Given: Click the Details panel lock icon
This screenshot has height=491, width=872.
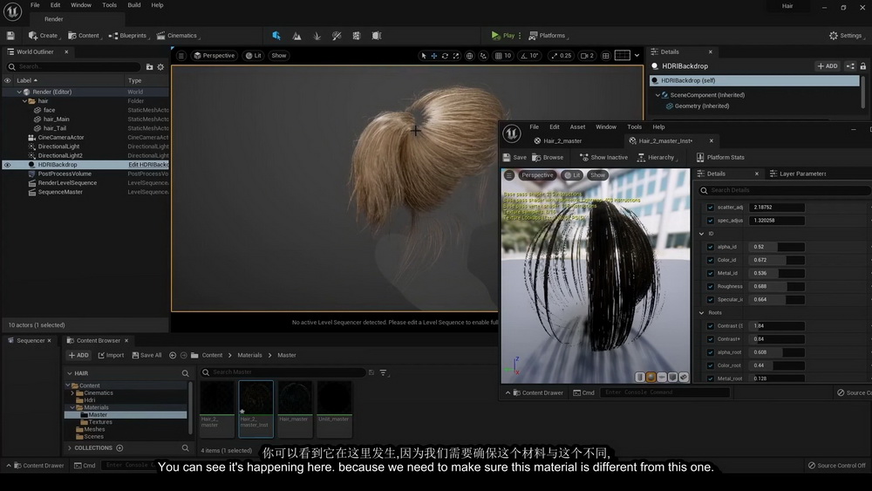Looking at the screenshot, I should (x=863, y=66).
